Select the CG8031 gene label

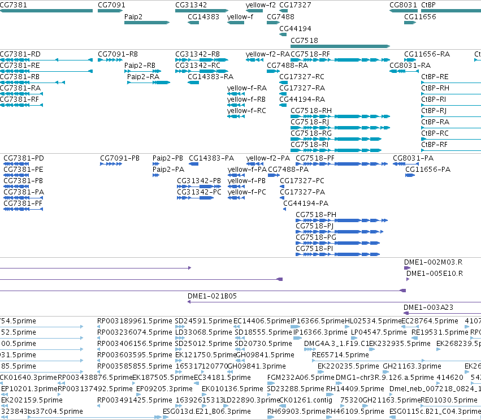point(404,5)
